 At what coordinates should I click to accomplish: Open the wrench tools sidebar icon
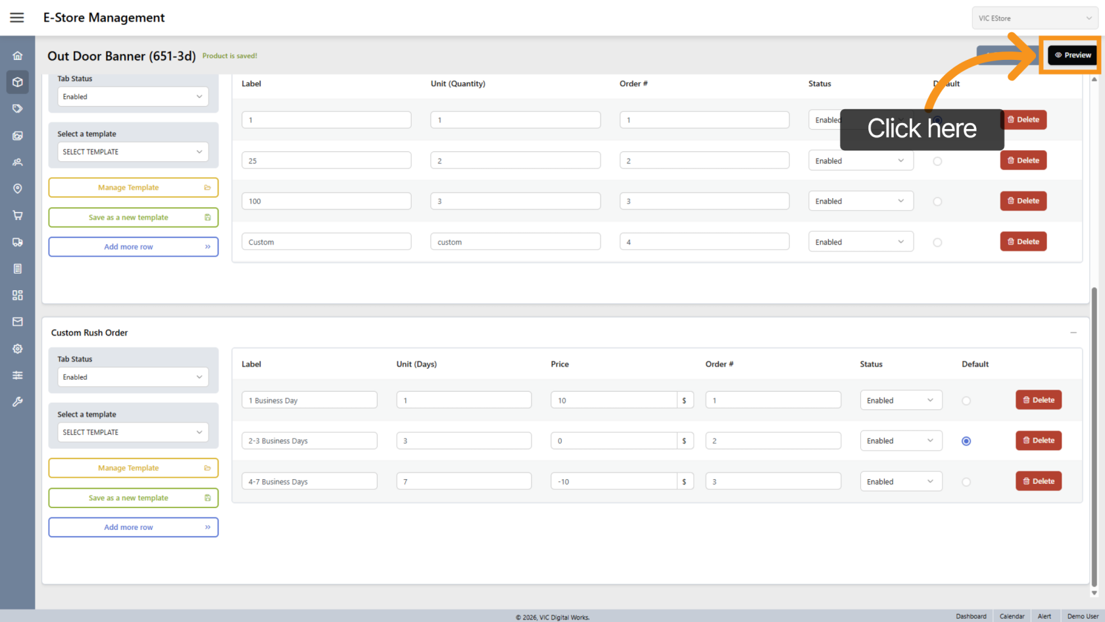coord(18,402)
